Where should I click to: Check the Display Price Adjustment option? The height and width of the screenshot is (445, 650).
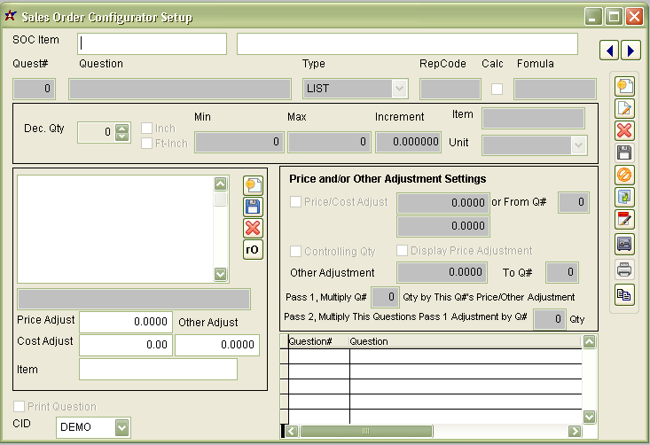(403, 251)
